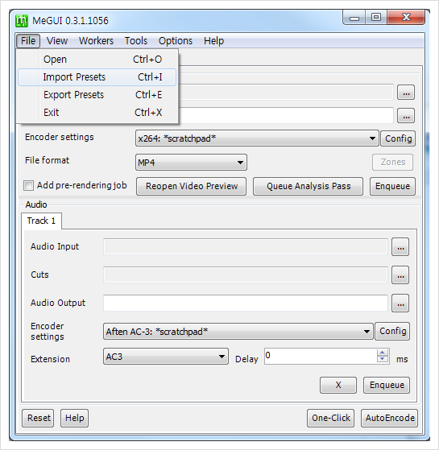Choose Open from the File menu
439x450 pixels.
97,60
